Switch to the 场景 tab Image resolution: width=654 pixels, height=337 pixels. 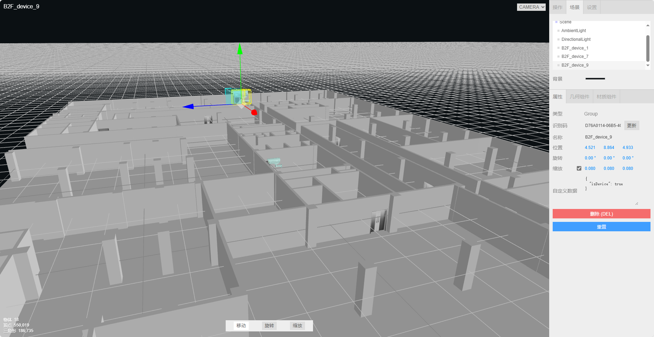pos(575,7)
